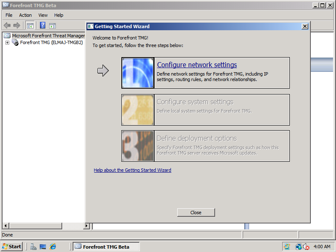Open Help about the Getting Started Wizard

132,170
